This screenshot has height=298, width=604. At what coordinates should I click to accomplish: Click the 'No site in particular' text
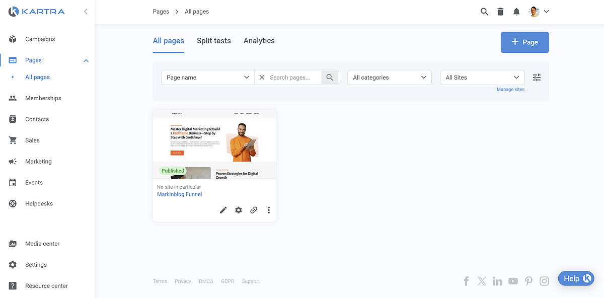tap(179, 187)
